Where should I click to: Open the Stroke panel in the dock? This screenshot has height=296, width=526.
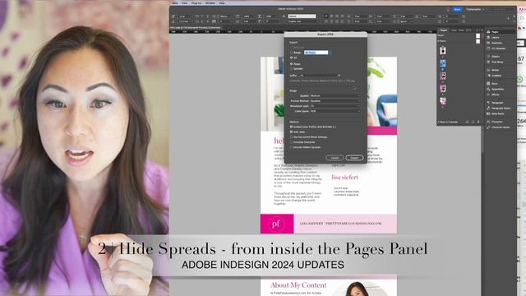pos(495,70)
